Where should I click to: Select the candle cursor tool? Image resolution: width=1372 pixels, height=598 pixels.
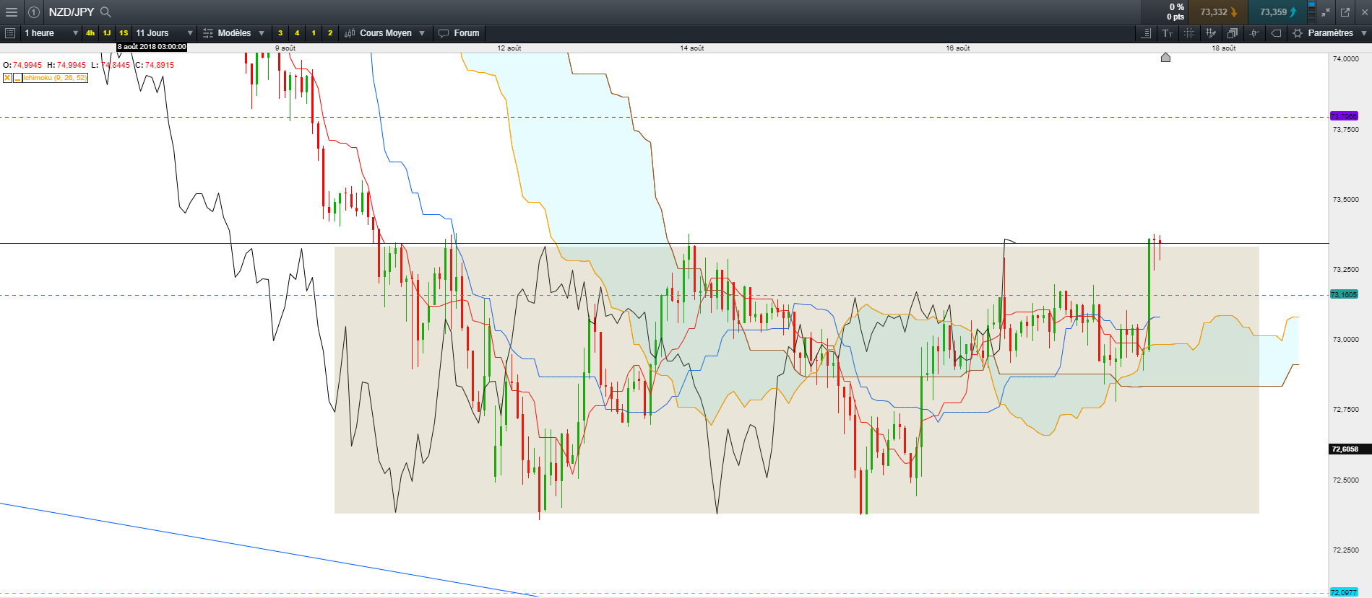pos(1254,33)
